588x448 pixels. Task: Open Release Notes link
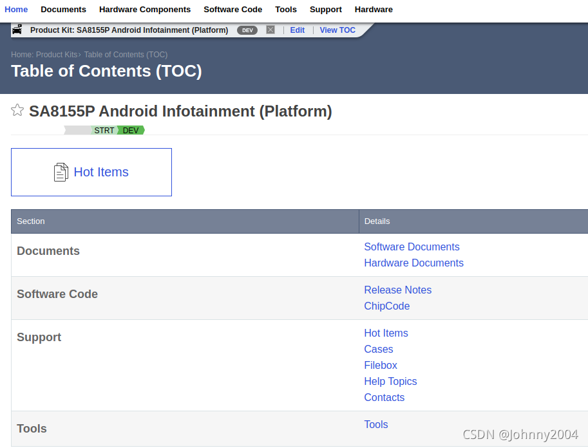pos(397,290)
